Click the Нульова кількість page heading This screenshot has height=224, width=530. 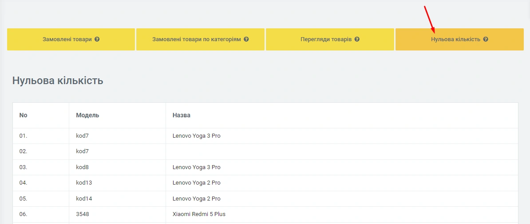58,81
